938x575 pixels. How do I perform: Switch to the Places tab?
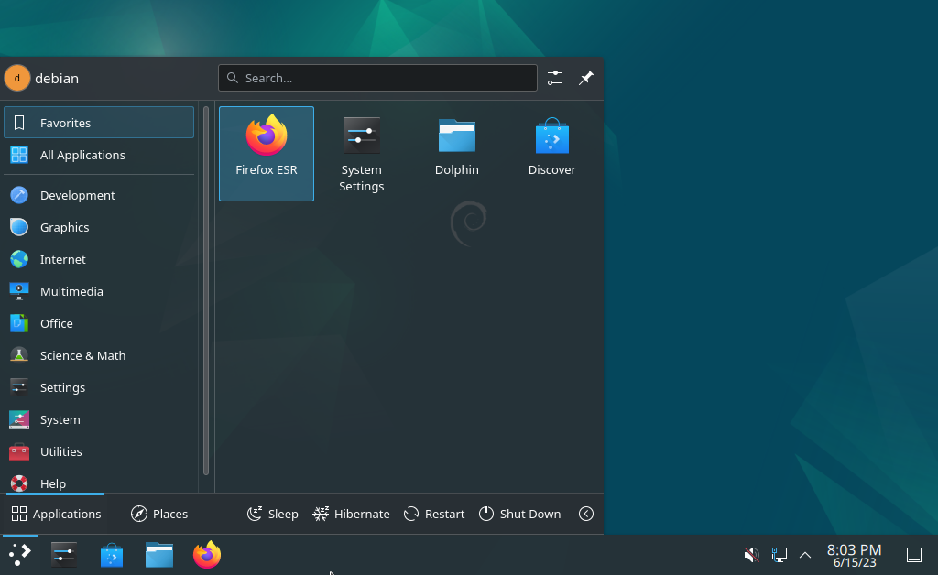[159, 514]
